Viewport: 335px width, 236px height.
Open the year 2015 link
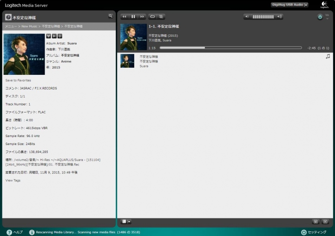56,67
